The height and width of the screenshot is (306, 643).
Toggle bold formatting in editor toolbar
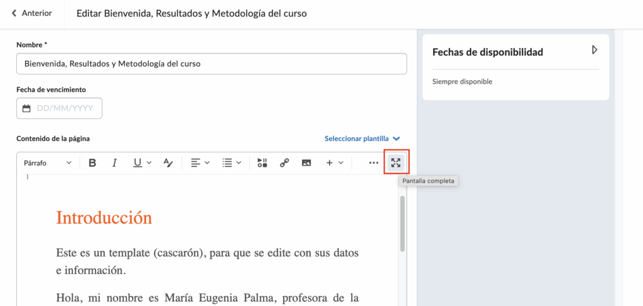(x=92, y=163)
